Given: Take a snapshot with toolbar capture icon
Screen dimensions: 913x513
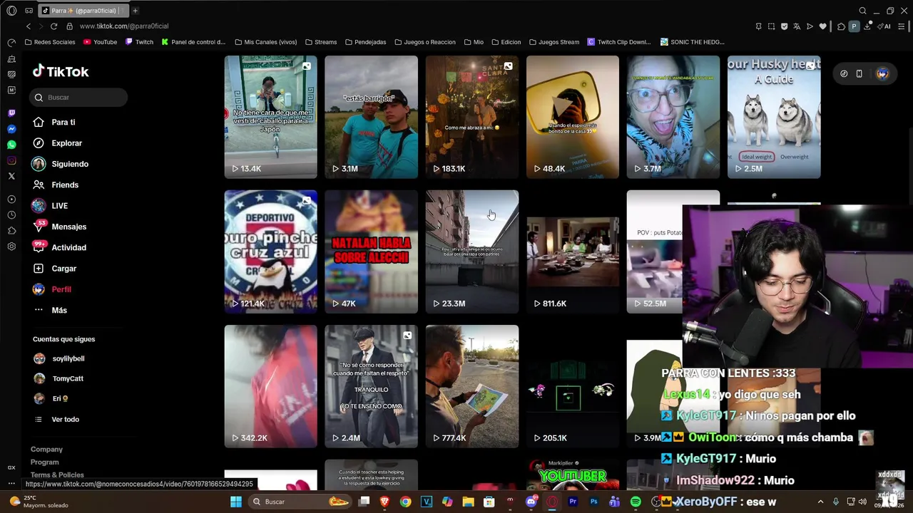Looking at the screenshot, I should click(x=771, y=26).
